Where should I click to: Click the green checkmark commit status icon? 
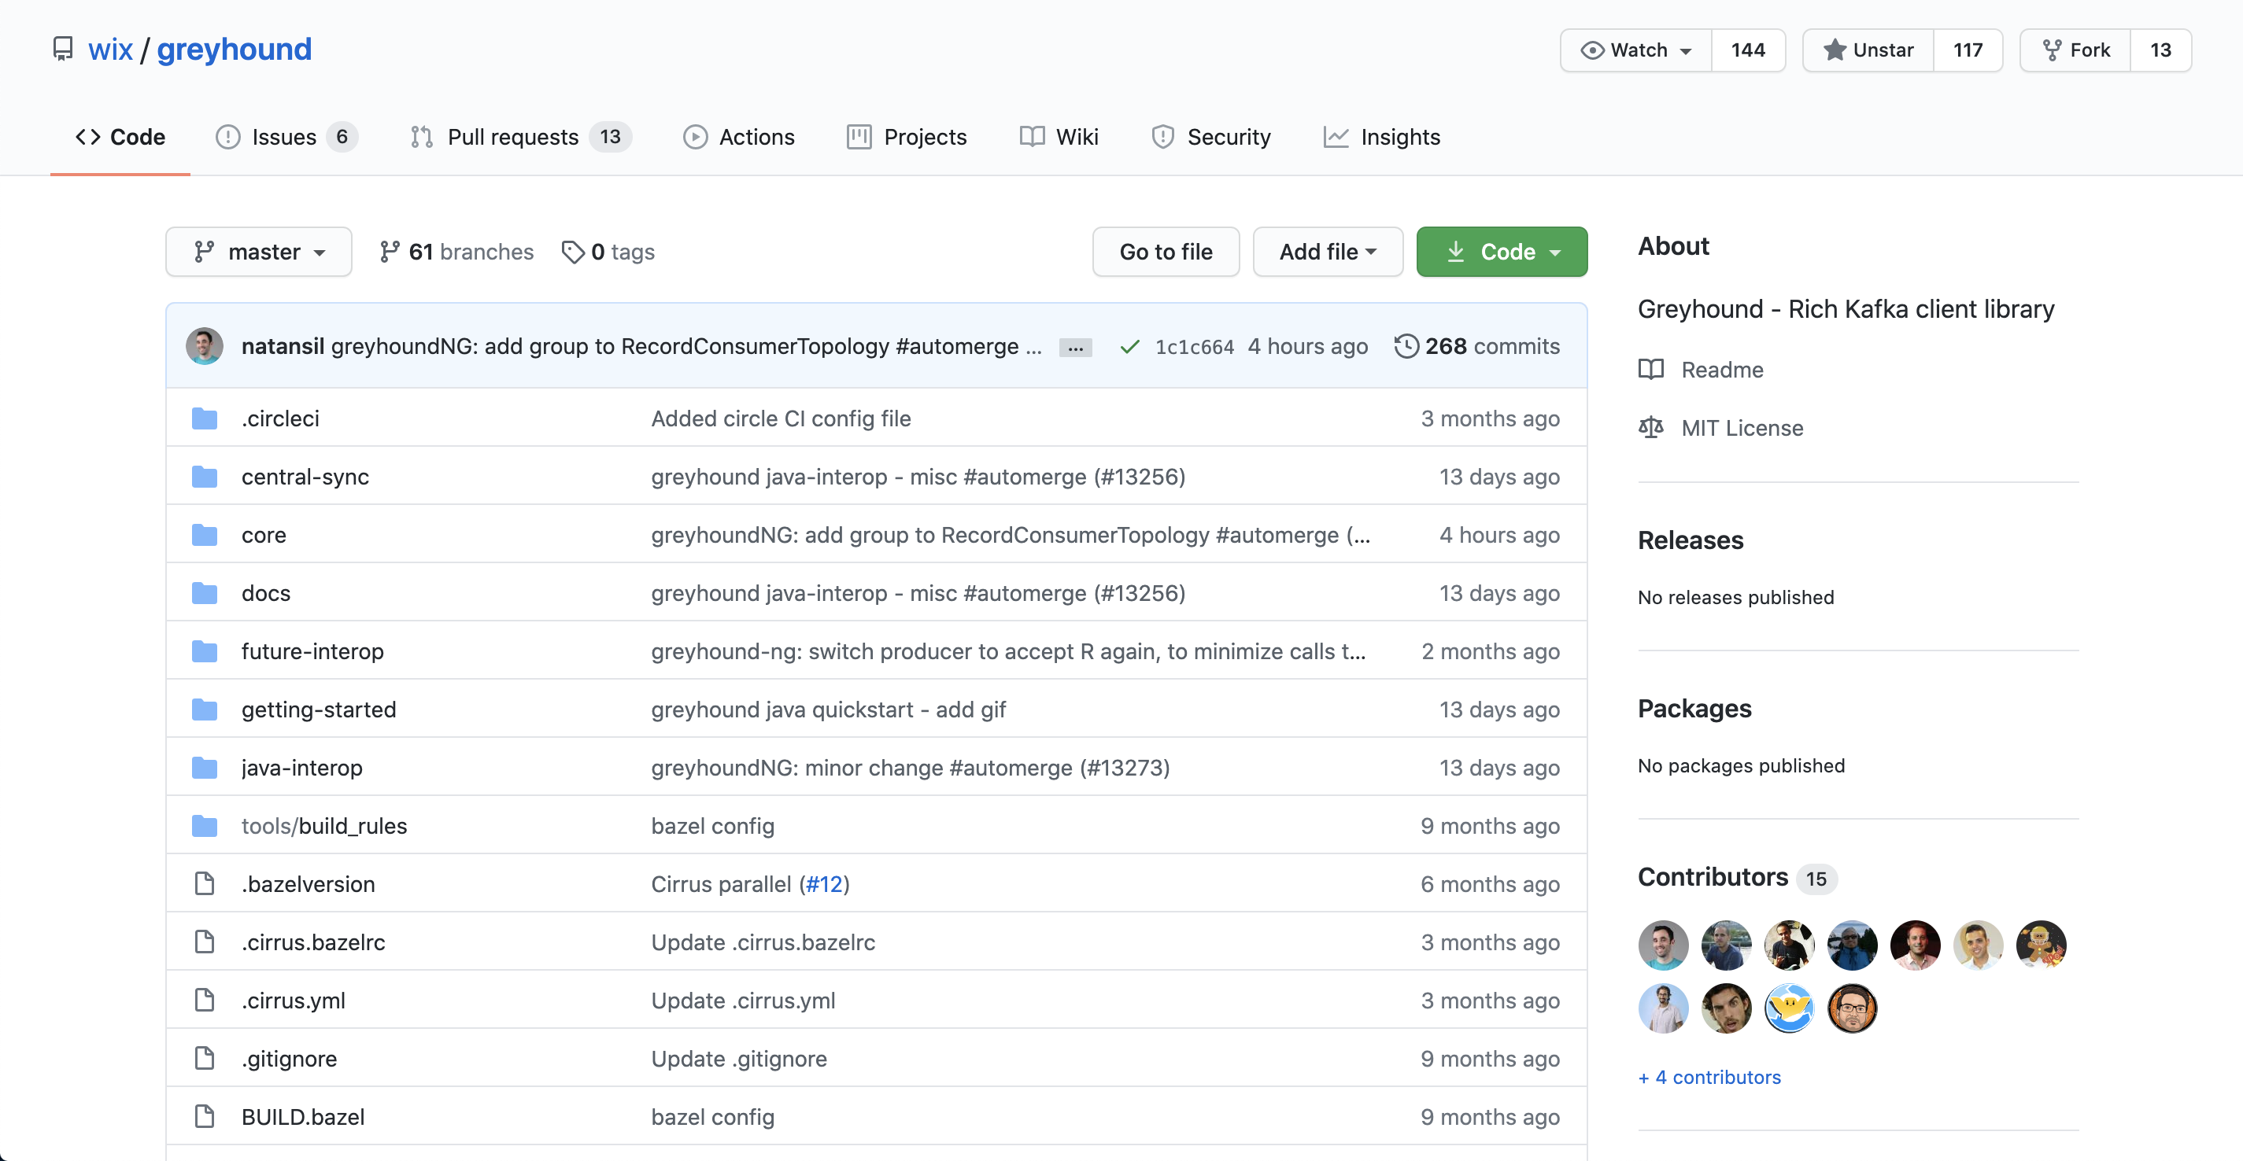[1129, 347]
